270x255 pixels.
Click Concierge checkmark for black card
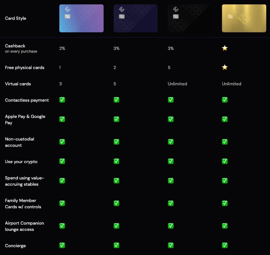coord(171,245)
